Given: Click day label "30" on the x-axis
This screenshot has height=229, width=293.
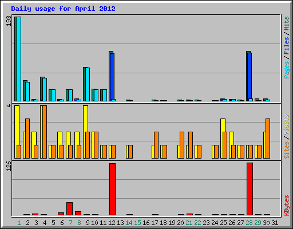Looking at the screenshot, I should (266, 223).
